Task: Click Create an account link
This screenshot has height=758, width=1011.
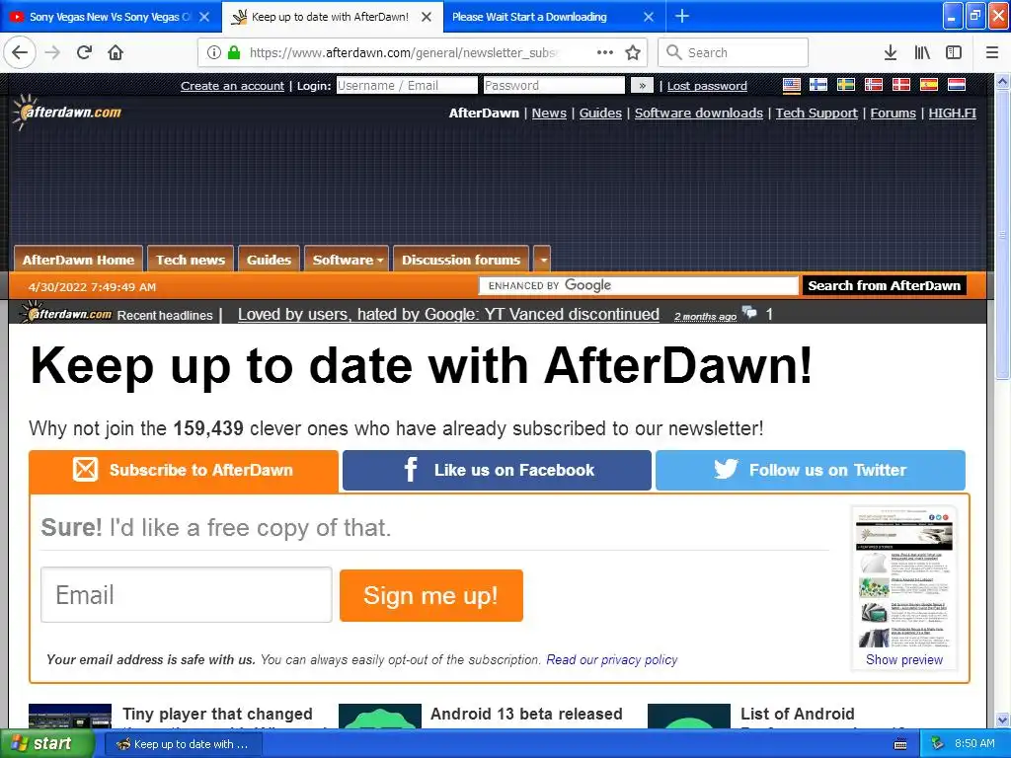Action: click(232, 86)
